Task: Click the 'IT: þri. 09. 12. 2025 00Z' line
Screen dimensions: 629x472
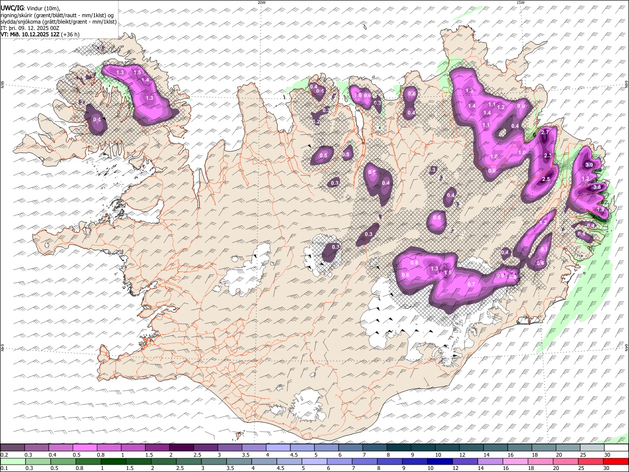Action: pos(30,28)
